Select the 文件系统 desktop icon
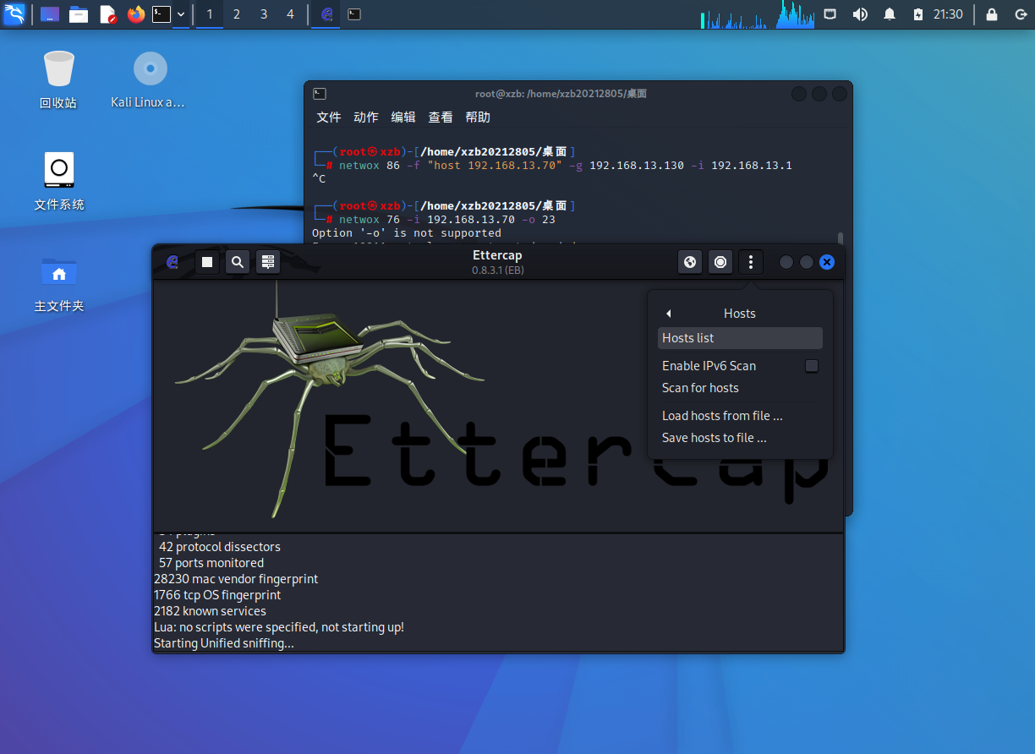Viewport: 1035px width, 754px height. click(x=58, y=181)
